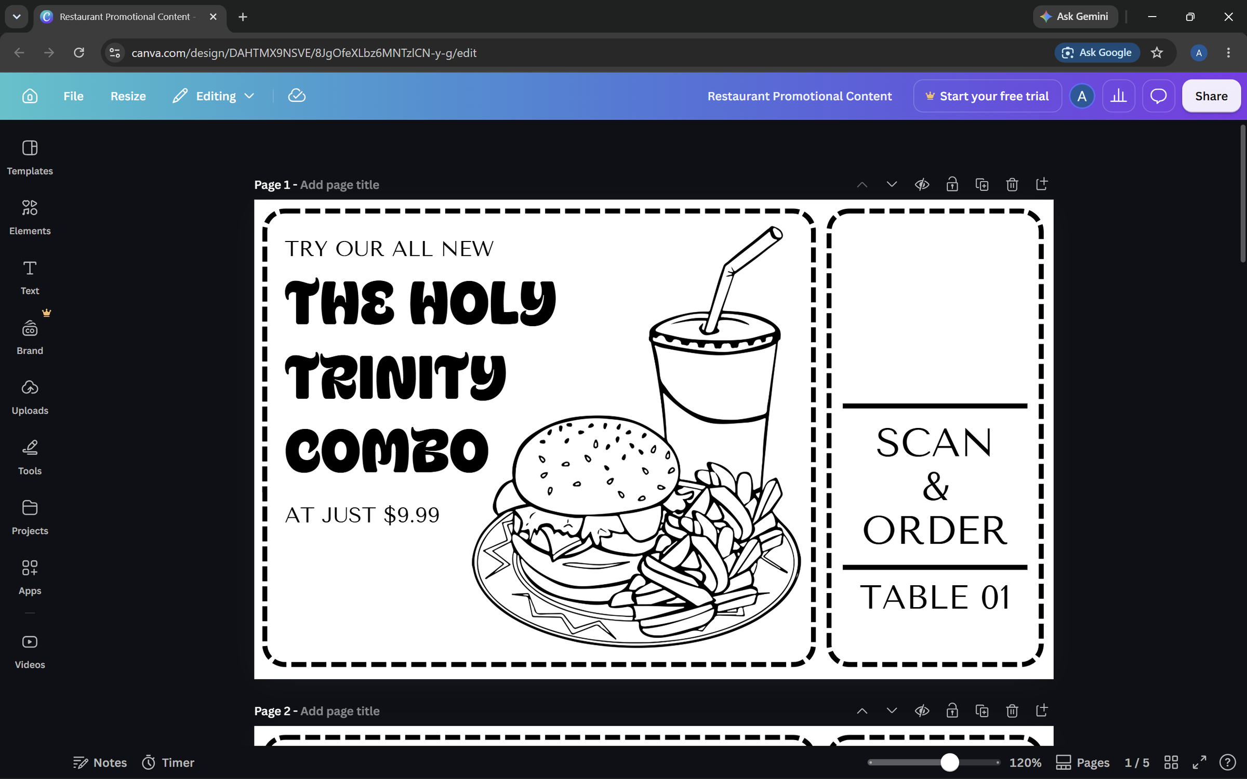The height and width of the screenshot is (779, 1247).
Task: Hide Page 2 with eye icon
Action: (x=922, y=710)
